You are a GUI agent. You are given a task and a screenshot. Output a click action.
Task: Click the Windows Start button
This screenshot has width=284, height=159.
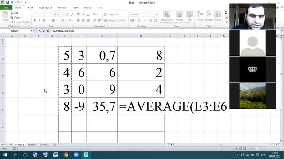point(5,155)
